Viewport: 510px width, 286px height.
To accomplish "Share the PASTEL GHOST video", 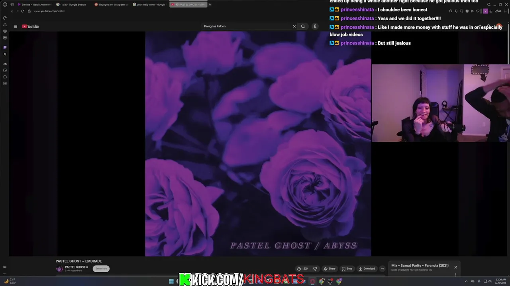I will pyautogui.click(x=330, y=269).
